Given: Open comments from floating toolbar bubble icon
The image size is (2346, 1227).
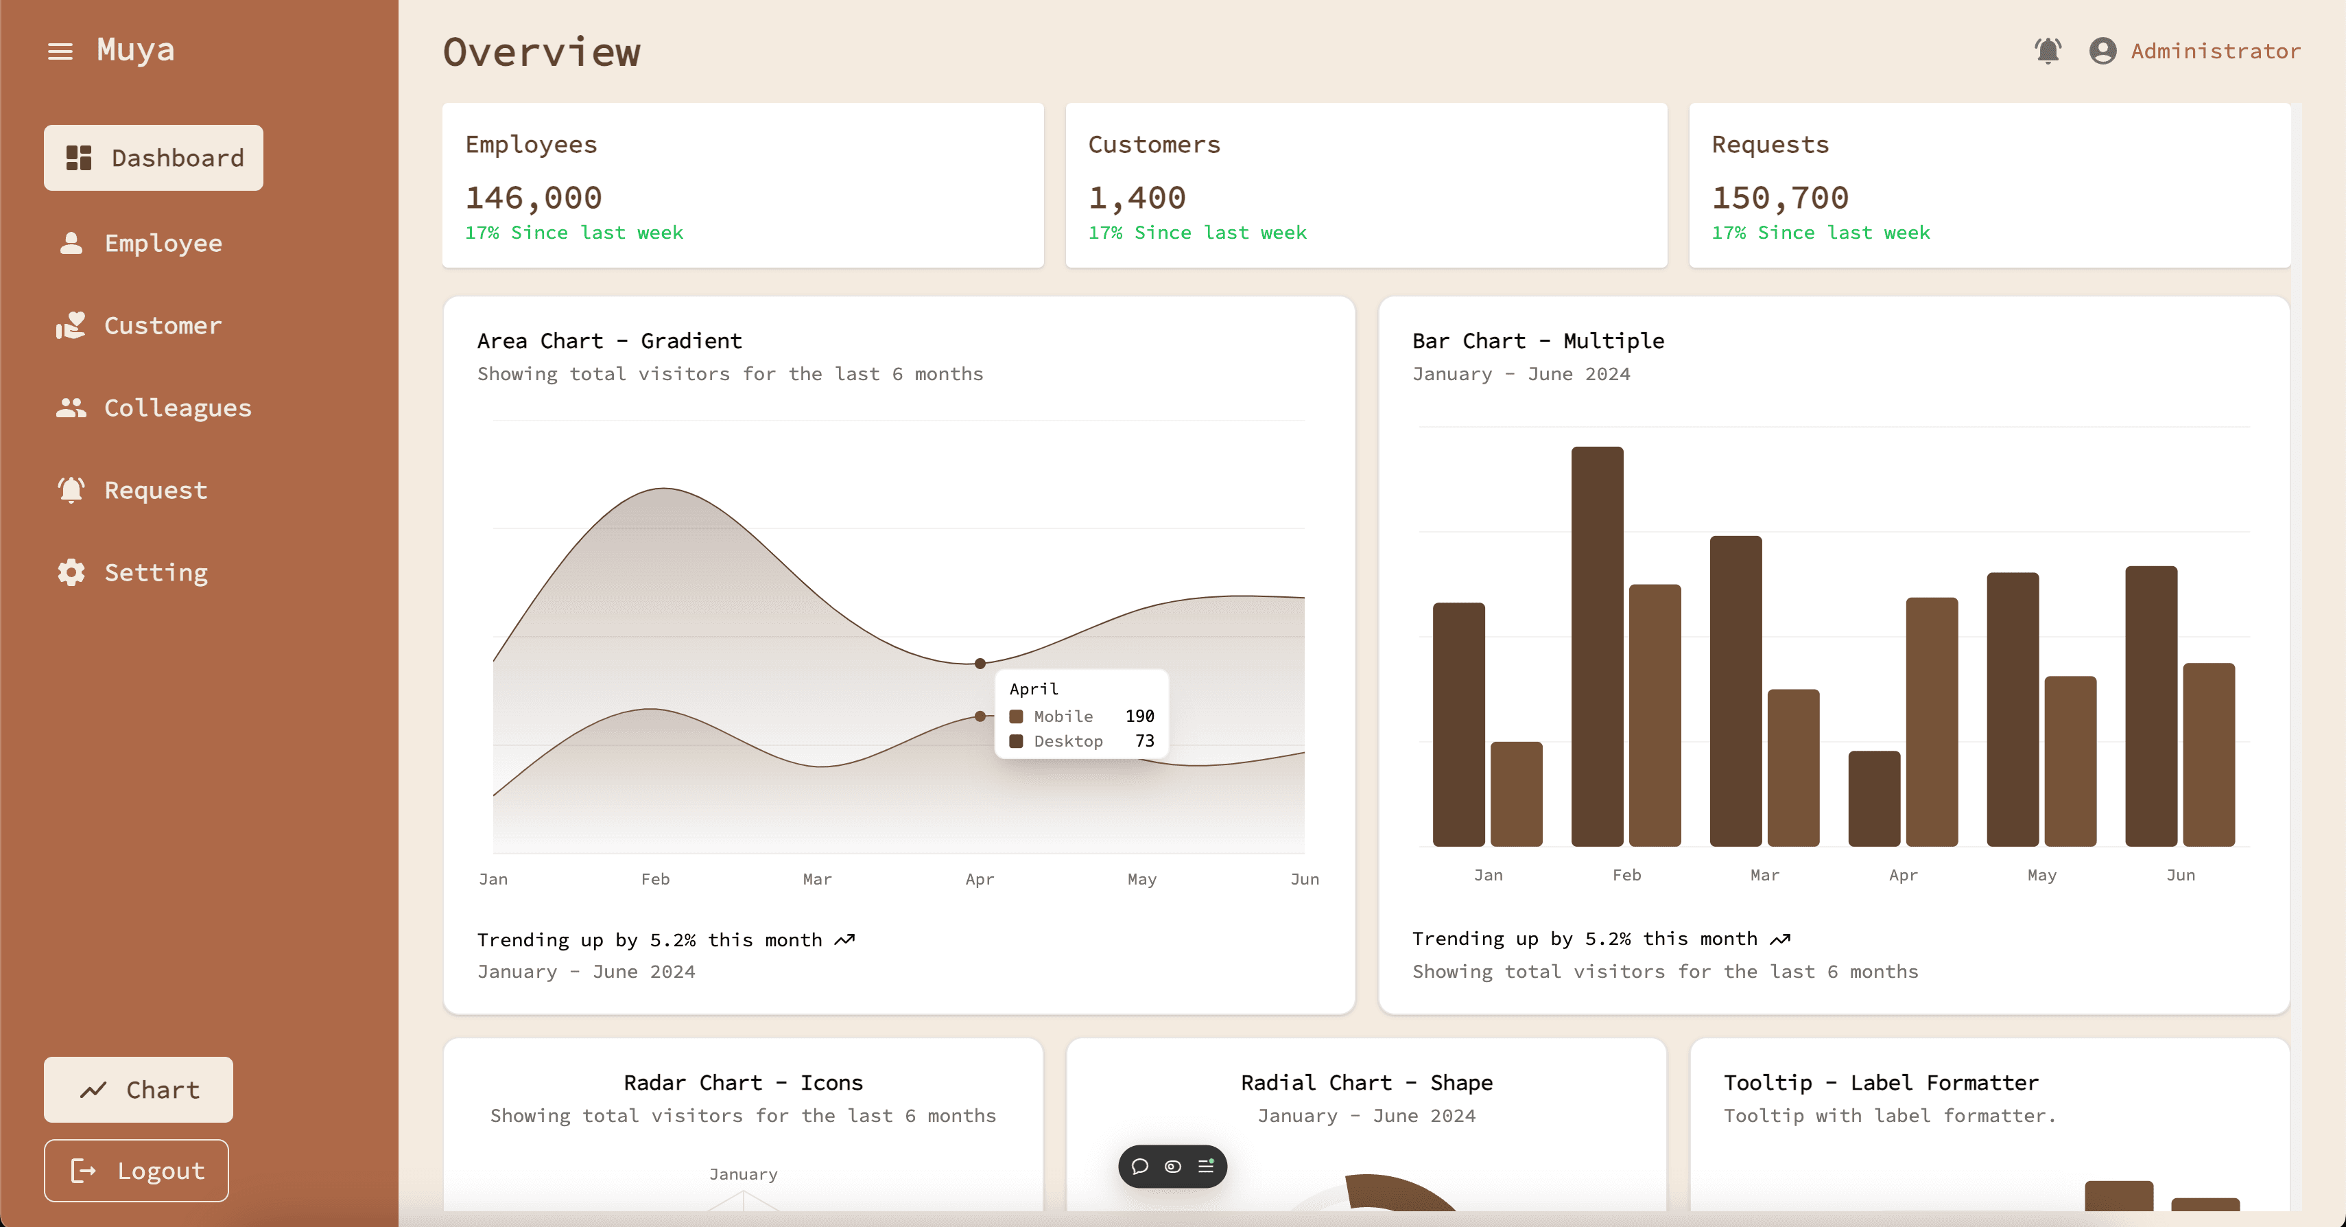Looking at the screenshot, I should 1139,1166.
